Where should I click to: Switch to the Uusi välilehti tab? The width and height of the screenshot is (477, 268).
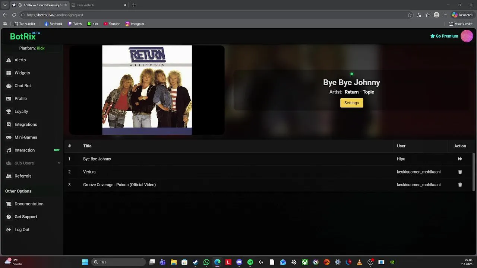point(99,5)
